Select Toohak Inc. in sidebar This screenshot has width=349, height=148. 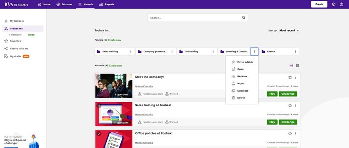23,29
